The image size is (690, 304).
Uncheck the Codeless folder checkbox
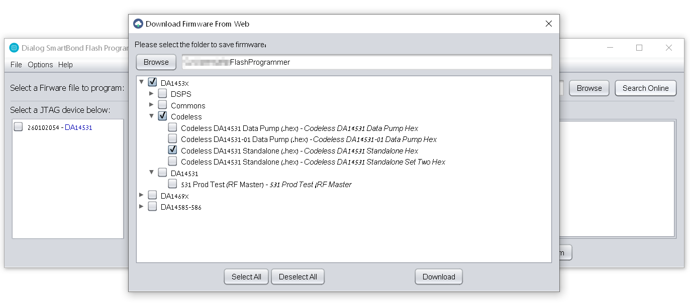162,116
